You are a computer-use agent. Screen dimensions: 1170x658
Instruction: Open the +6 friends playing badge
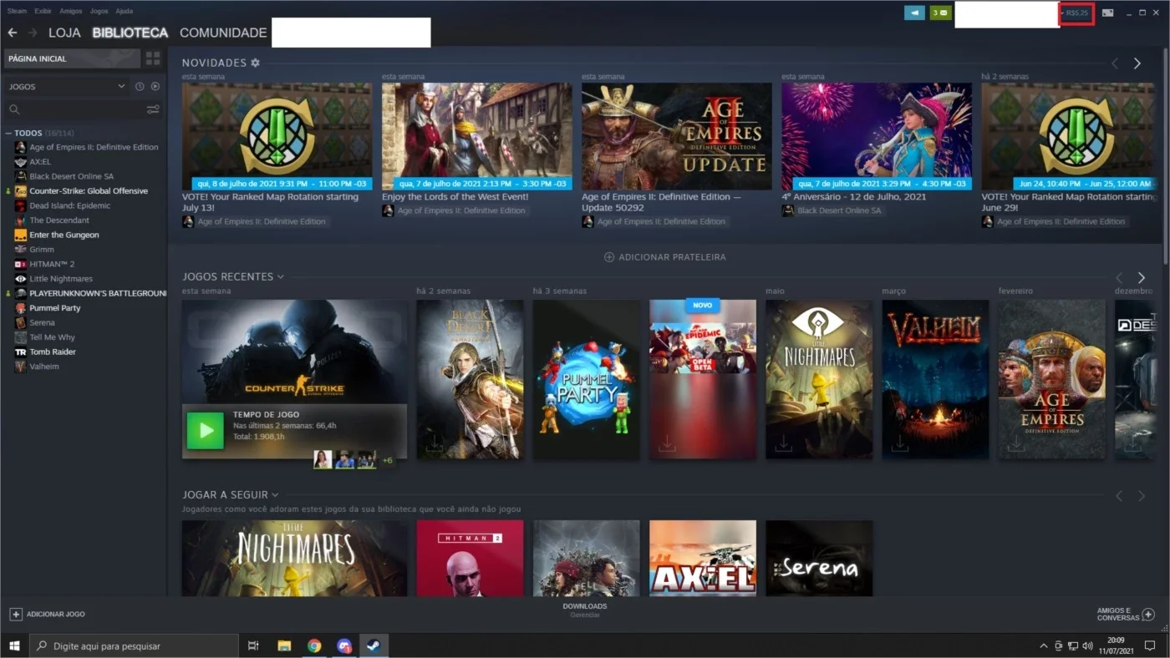tap(387, 460)
